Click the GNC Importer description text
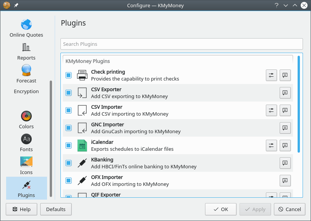This screenshot has width=311, height=221. 136,131
